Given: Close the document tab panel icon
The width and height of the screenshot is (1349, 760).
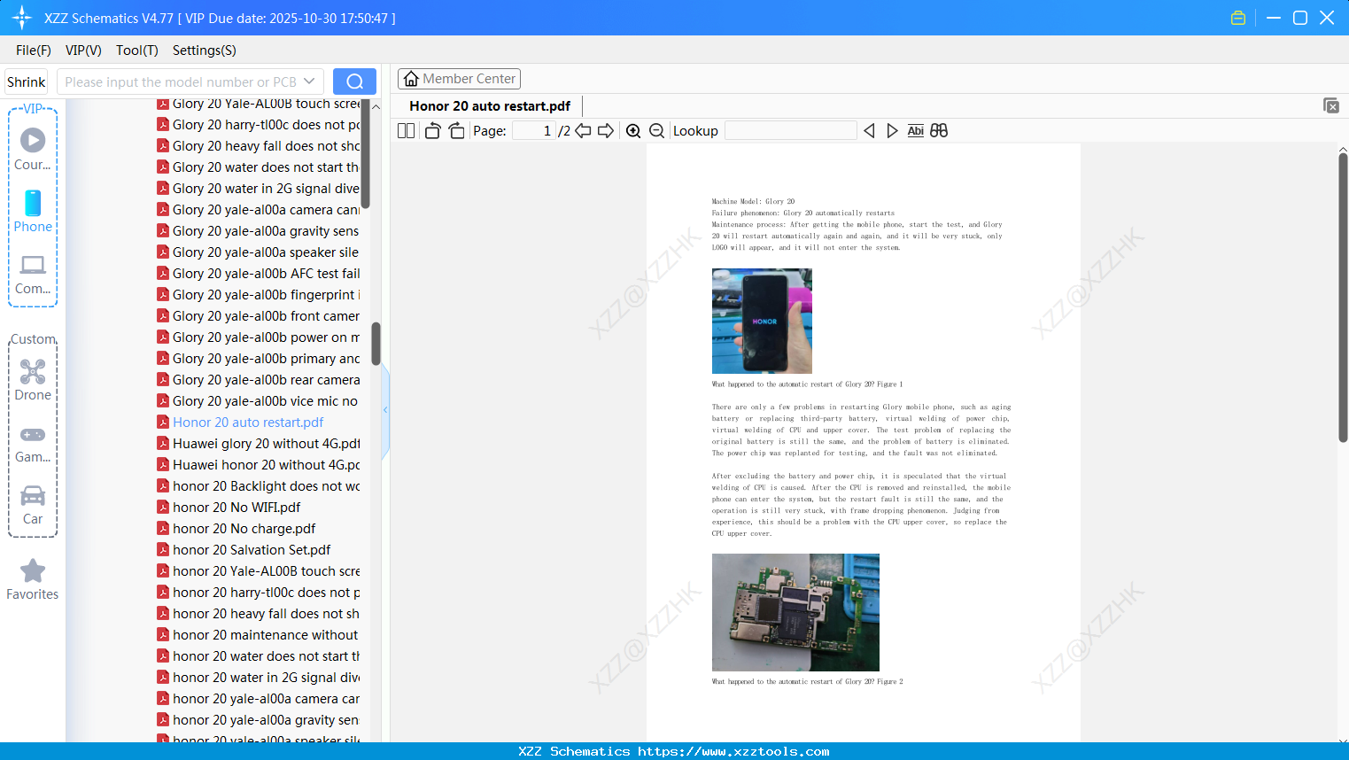Looking at the screenshot, I should pyautogui.click(x=1331, y=105).
